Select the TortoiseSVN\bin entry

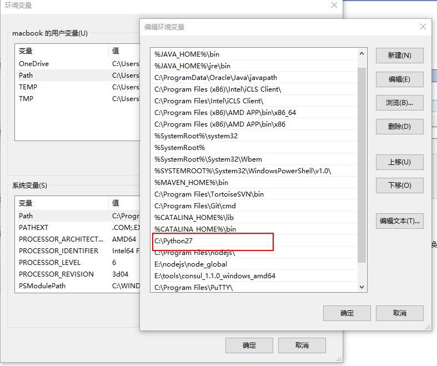point(254,194)
